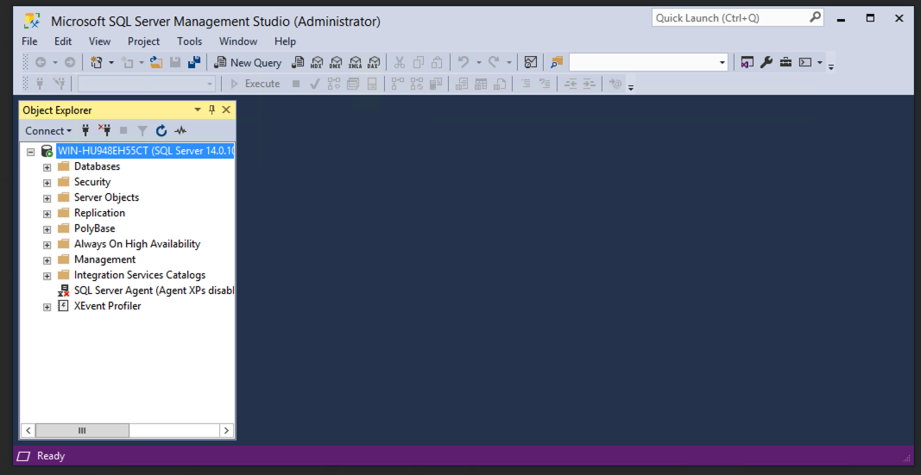Click the Parse checkmark icon
Screen dimensions: 921x475
pos(315,84)
